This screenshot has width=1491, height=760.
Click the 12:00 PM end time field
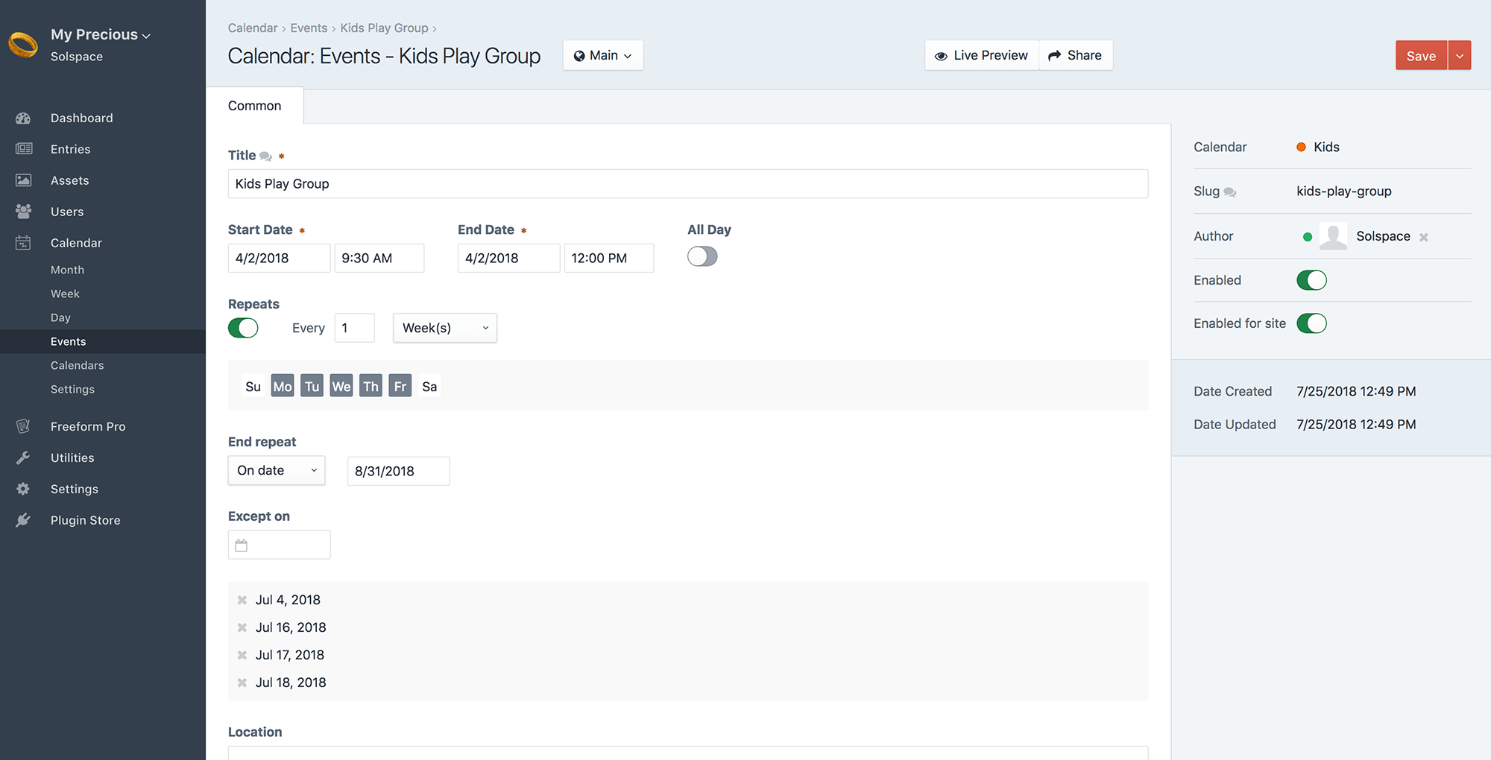tap(609, 258)
